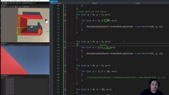Open the Window menu in Unity
The width and height of the screenshot is (169, 95).
coord(34,1)
